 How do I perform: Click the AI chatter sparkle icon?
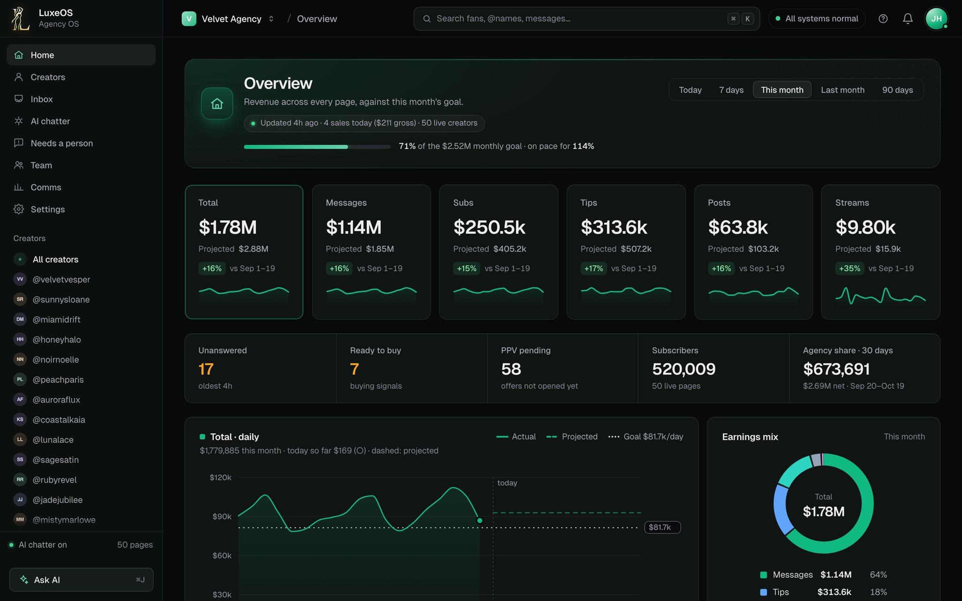[x=19, y=121]
